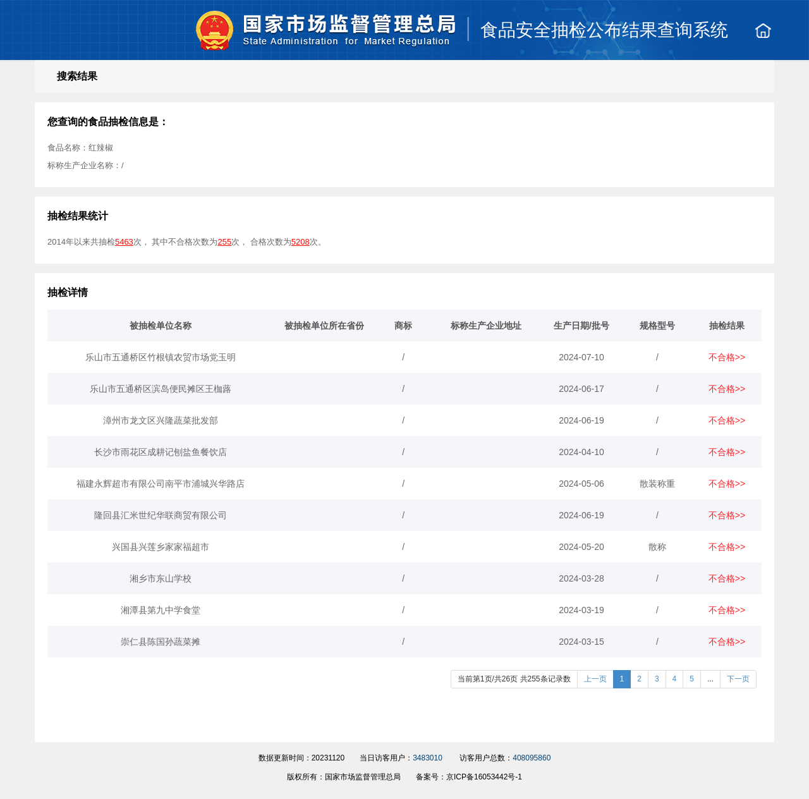Click the 散称 specification cell
Screen dimensions: 809x799
(657, 547)
